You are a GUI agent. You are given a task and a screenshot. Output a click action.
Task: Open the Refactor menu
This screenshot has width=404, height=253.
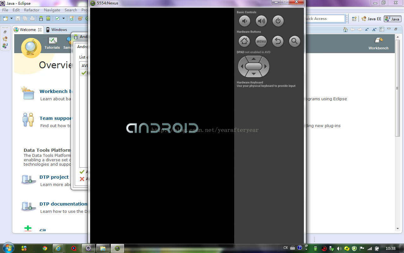point(32,10)
